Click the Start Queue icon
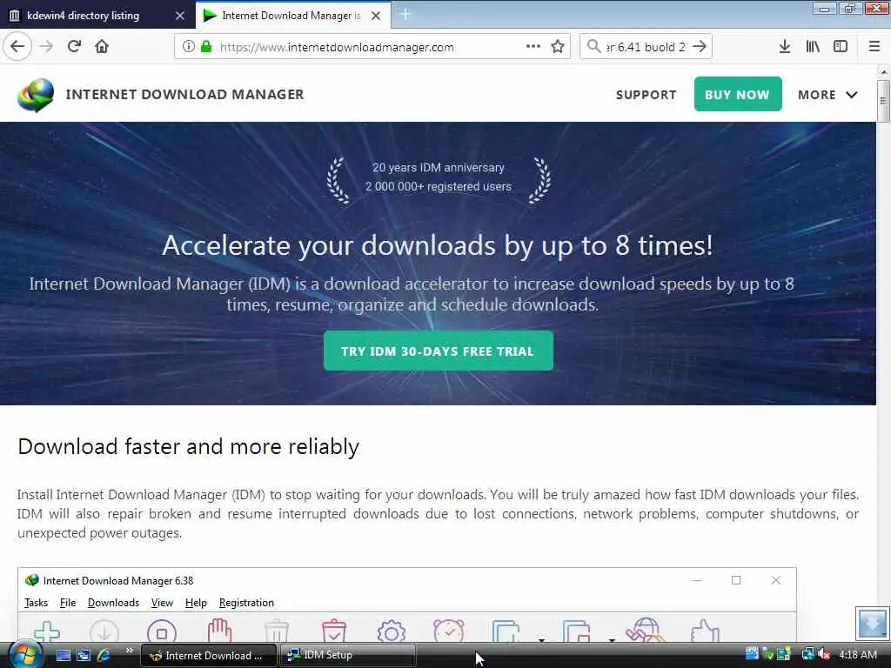 (x=506, y=631)
